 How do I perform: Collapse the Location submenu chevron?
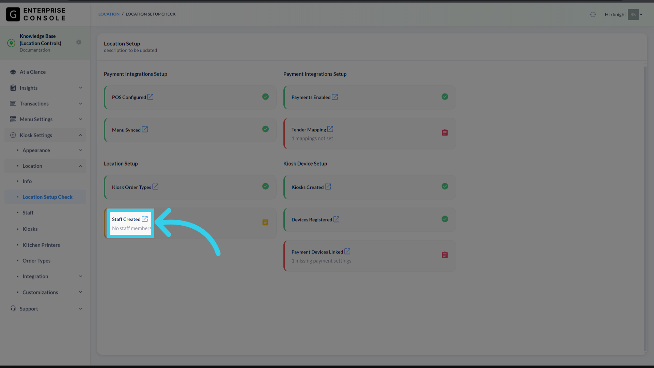(81, 166)
